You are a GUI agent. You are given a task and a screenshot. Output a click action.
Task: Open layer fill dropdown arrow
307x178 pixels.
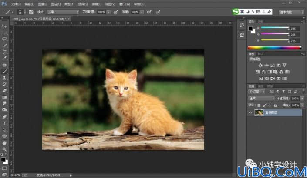click(x=302, y=105)
